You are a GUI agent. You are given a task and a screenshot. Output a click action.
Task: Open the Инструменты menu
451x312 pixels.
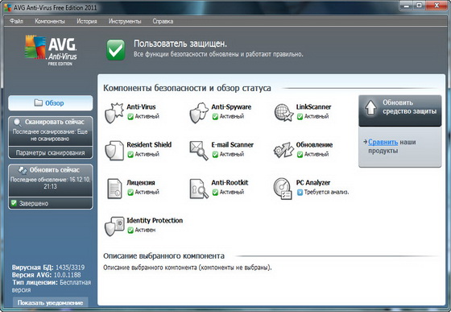tap(125, 21)
